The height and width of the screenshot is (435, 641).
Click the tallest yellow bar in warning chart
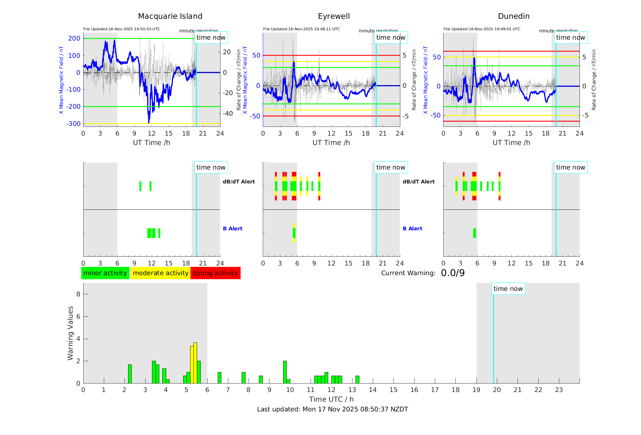tap(195, 363)
